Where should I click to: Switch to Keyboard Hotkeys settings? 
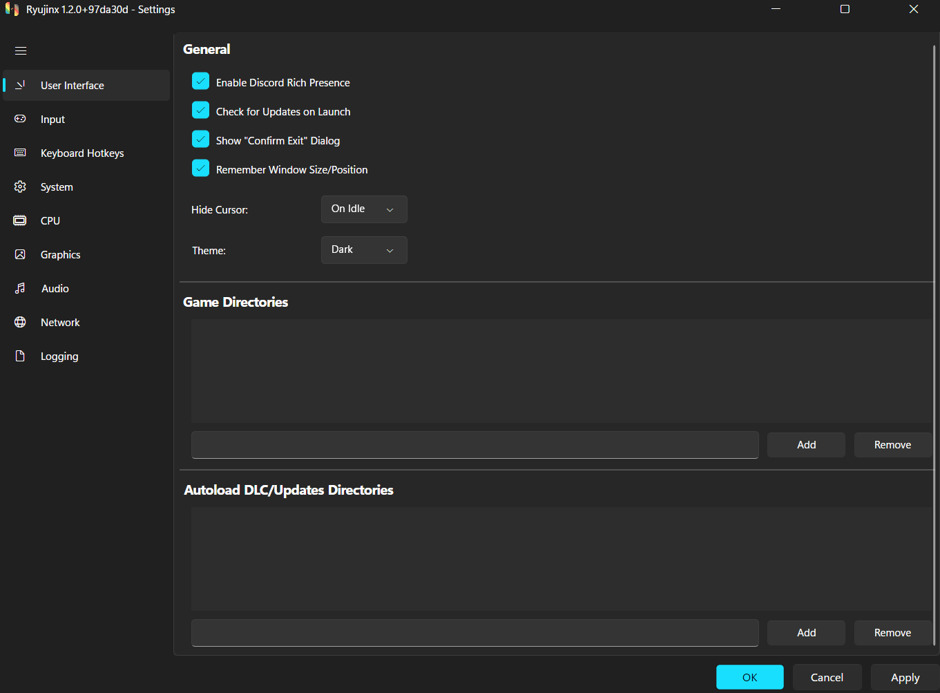point(86,153)
